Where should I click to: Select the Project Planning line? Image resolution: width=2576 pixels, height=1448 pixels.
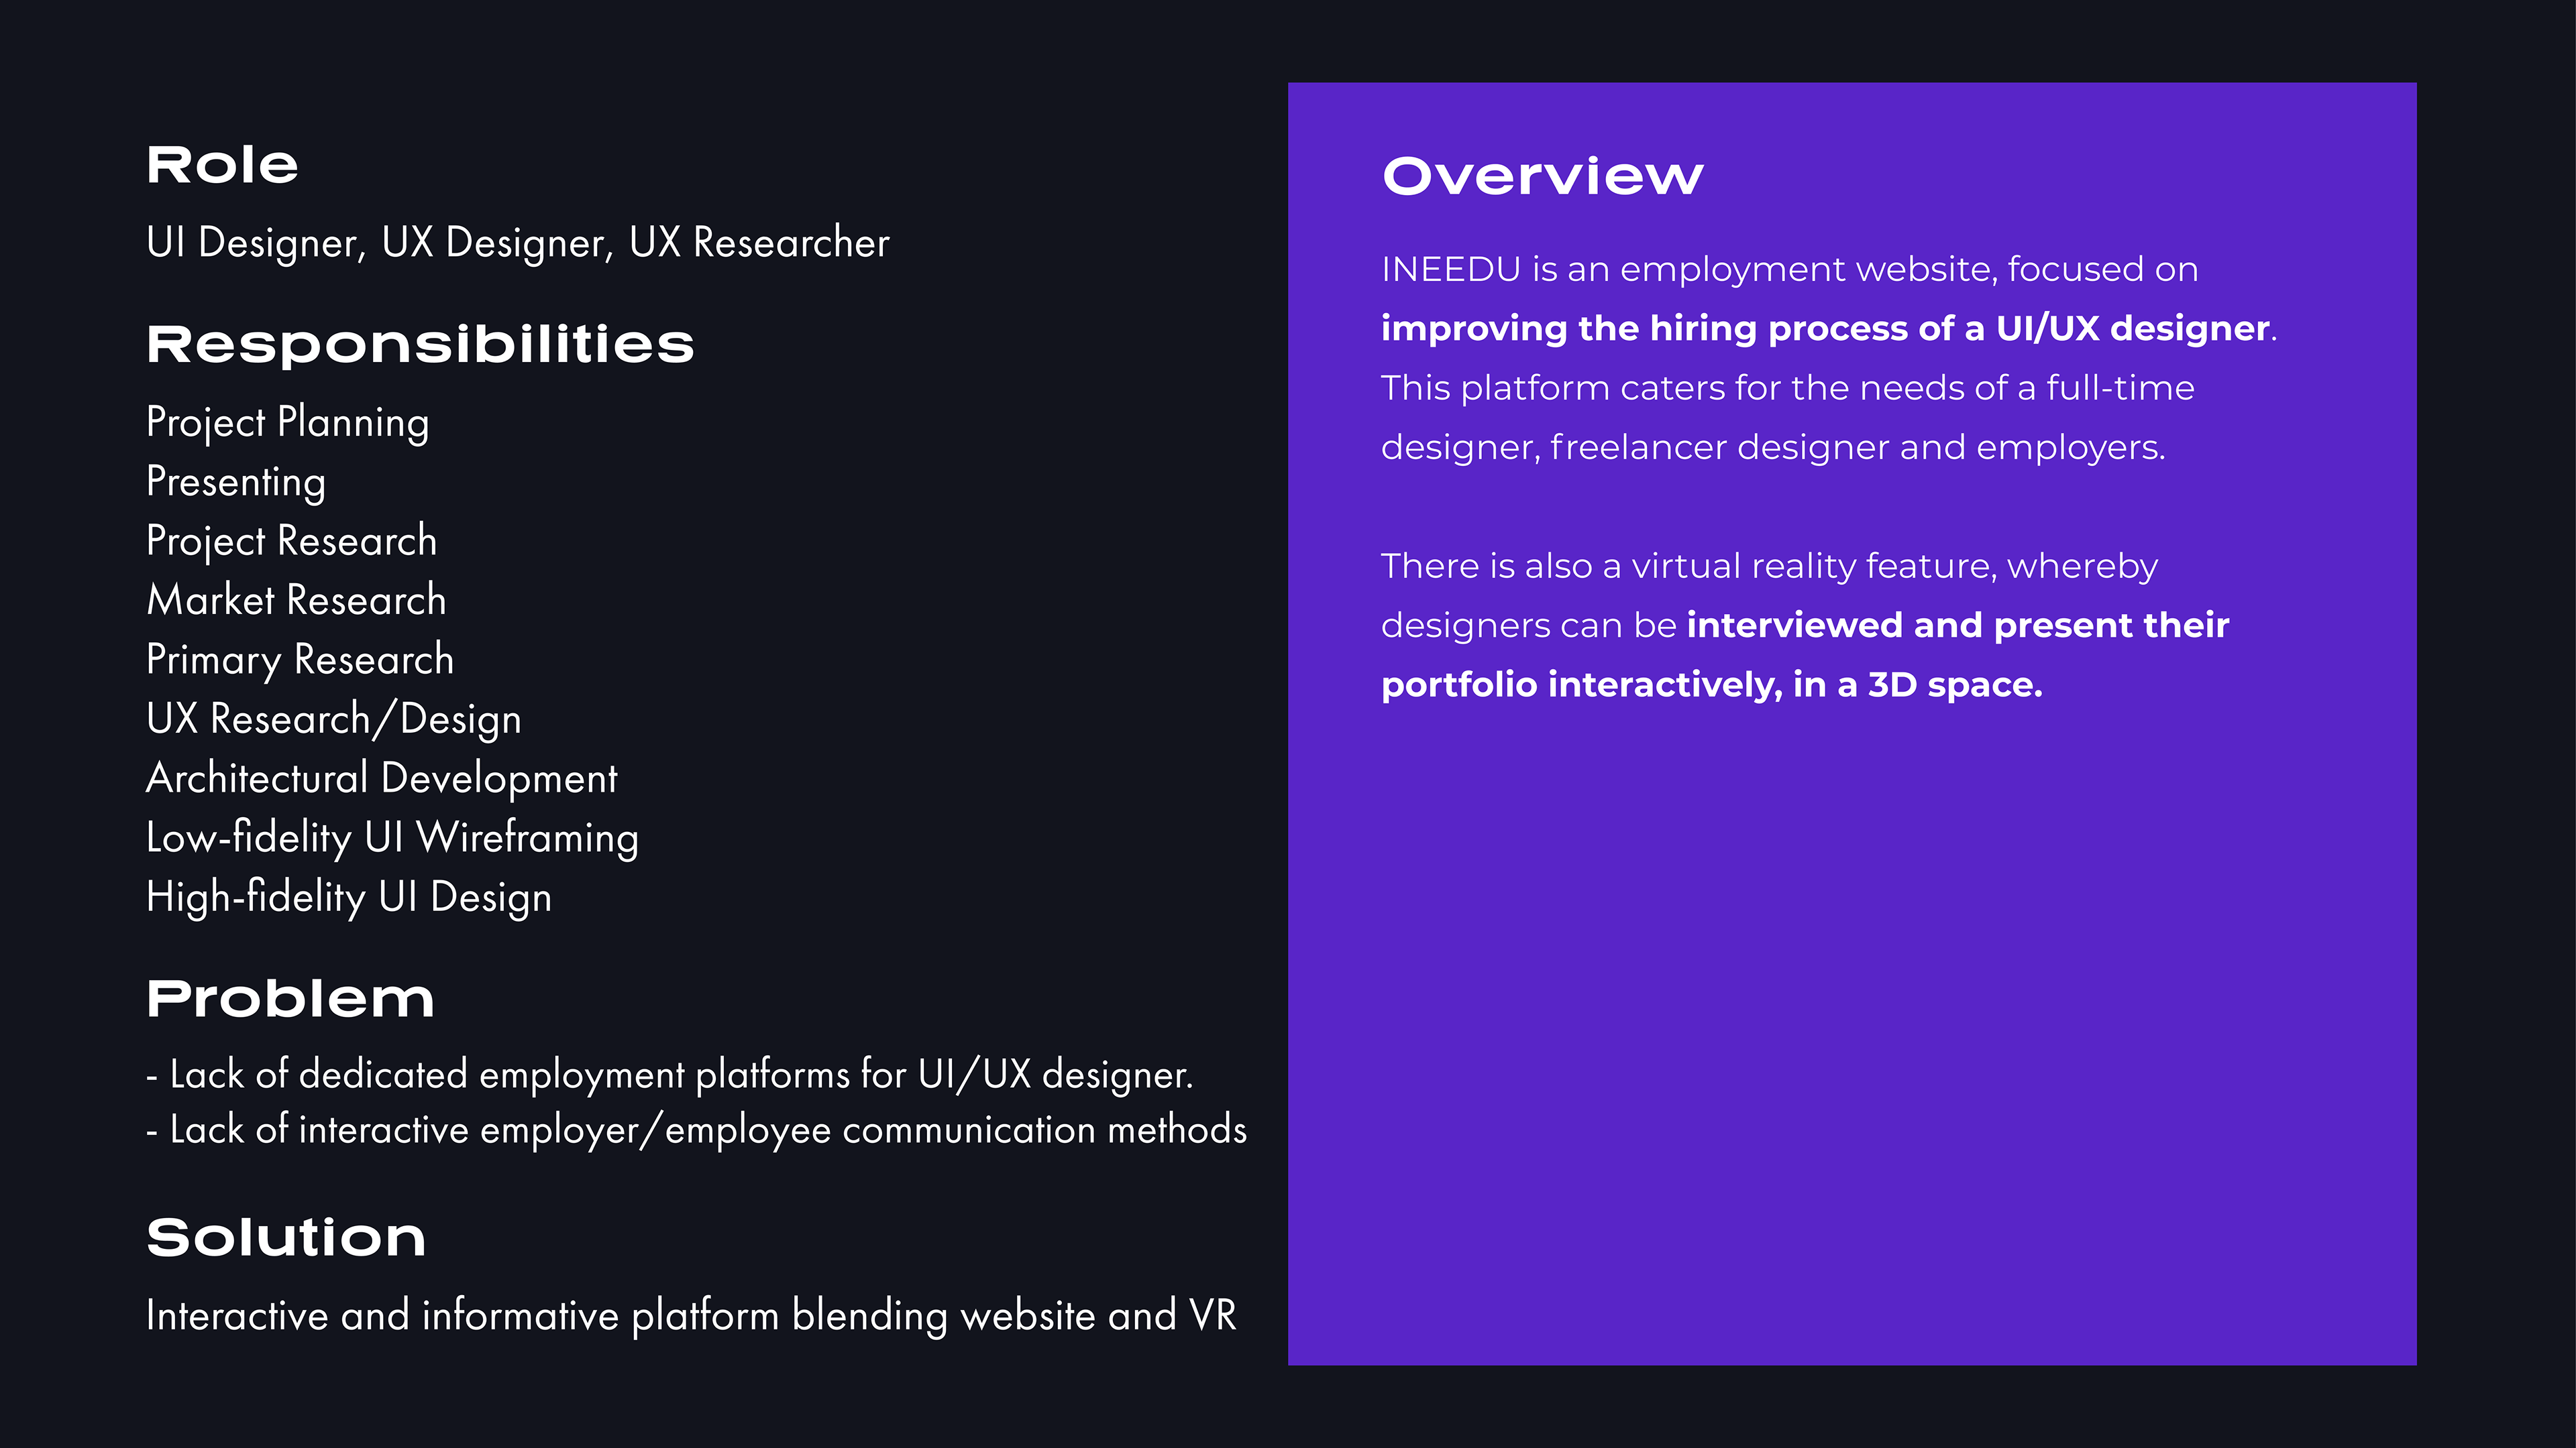coord(288,422)
